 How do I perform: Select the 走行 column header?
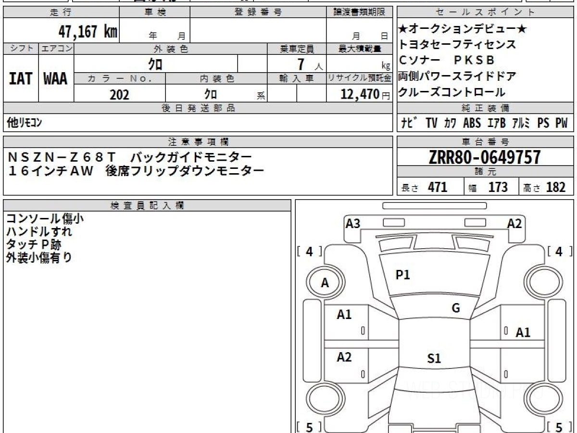61,13
